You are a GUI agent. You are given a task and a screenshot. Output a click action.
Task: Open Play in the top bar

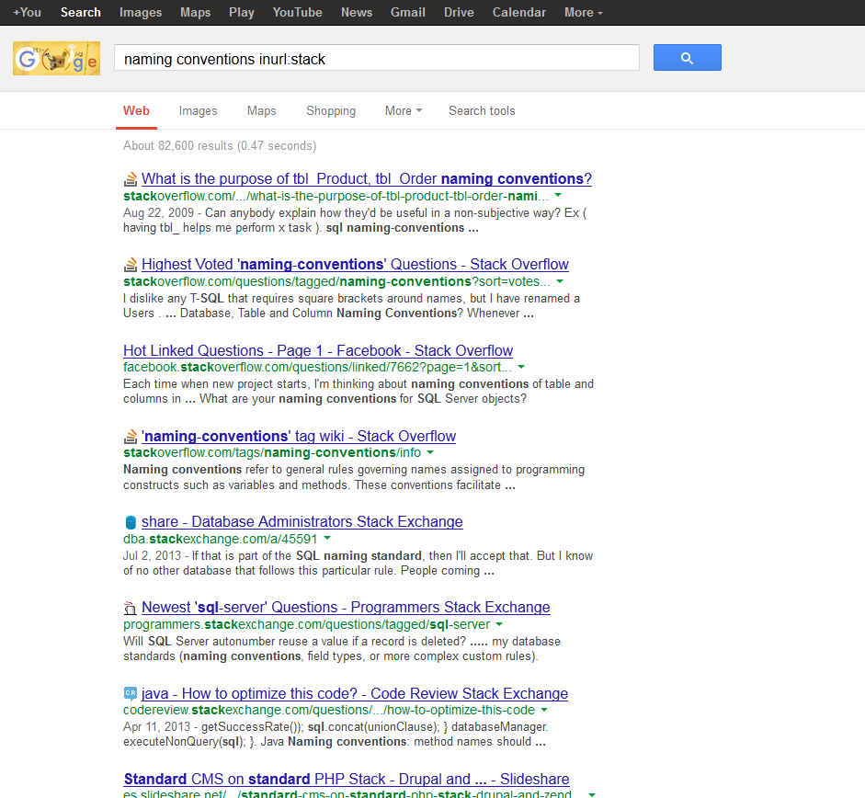point(242,12)
